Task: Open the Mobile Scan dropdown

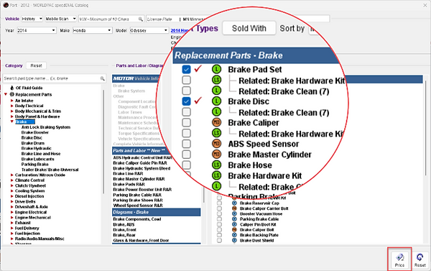Action: [60, 19]
